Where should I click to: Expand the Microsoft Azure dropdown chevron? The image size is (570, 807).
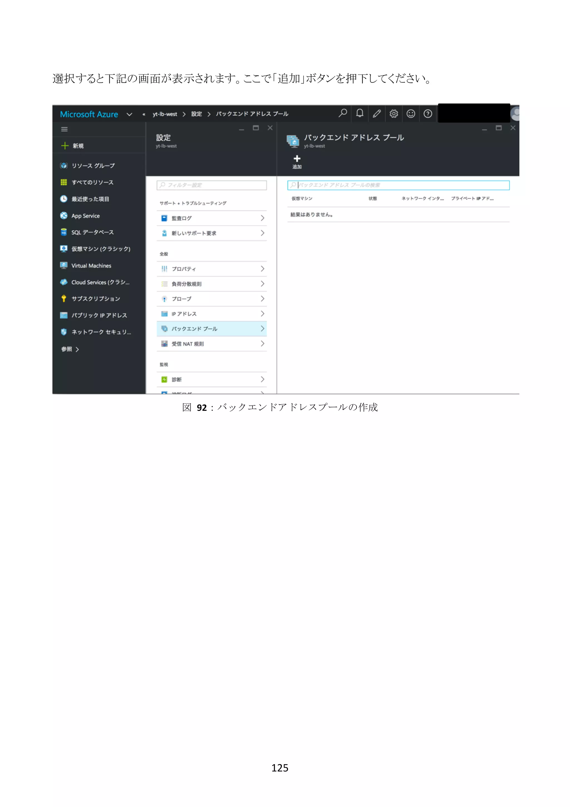point(129,114)
